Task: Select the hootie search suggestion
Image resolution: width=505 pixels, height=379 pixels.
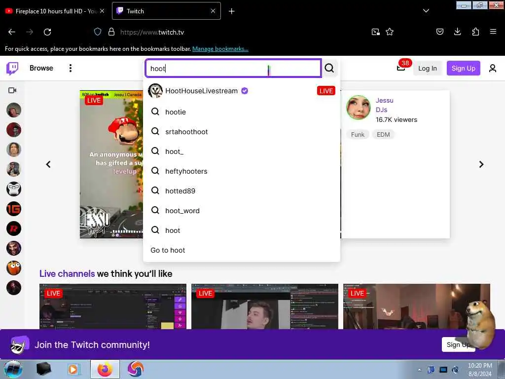Action: (x=242, y=112)
